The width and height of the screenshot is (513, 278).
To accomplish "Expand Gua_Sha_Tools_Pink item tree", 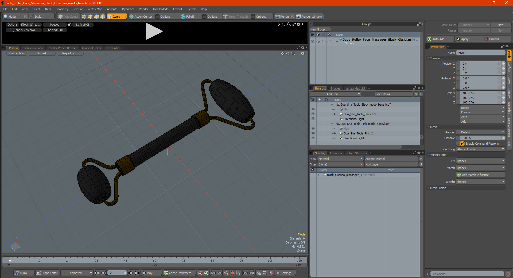I will tap(335, 133).
